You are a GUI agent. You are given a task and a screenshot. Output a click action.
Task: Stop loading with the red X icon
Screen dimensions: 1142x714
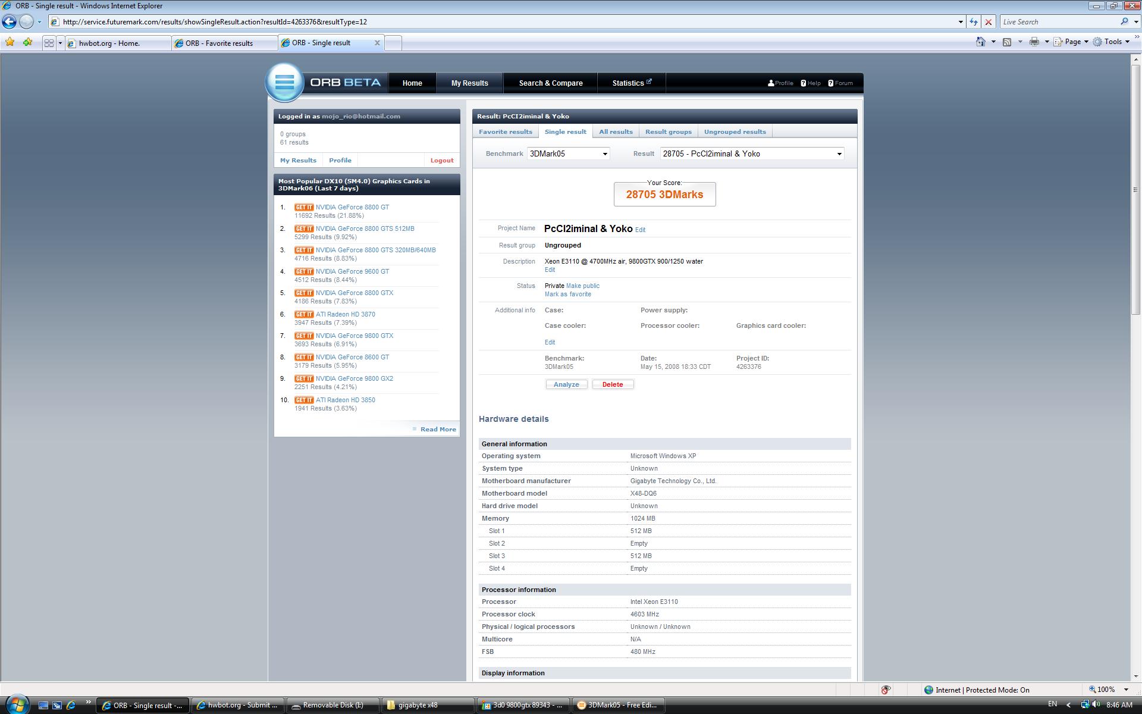tap(989, 21)
